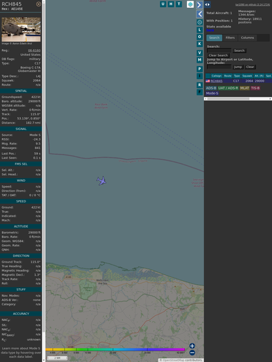Click the Clear Search button

[218, 56]
